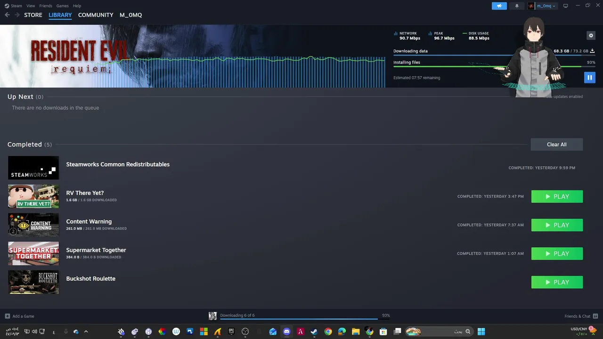Screen dimensions: 603x339
Task: Open the Windows Start menu
Action: tap(481, 331)
